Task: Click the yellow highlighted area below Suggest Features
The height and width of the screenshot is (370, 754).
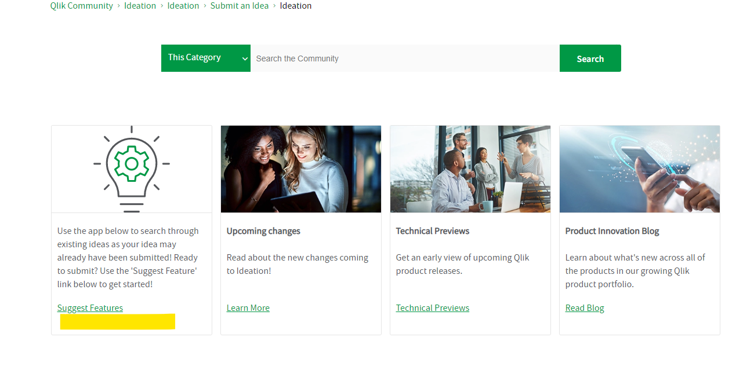Action: [x=117, y=321]
